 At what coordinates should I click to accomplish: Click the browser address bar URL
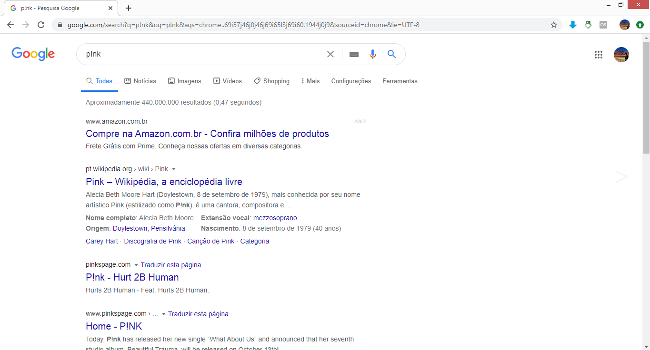(x=243, y=25)
